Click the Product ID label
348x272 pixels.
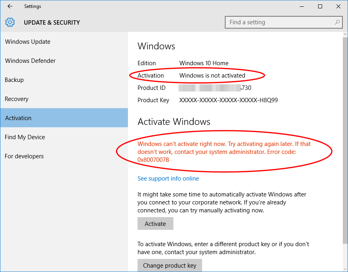(151, 88)
